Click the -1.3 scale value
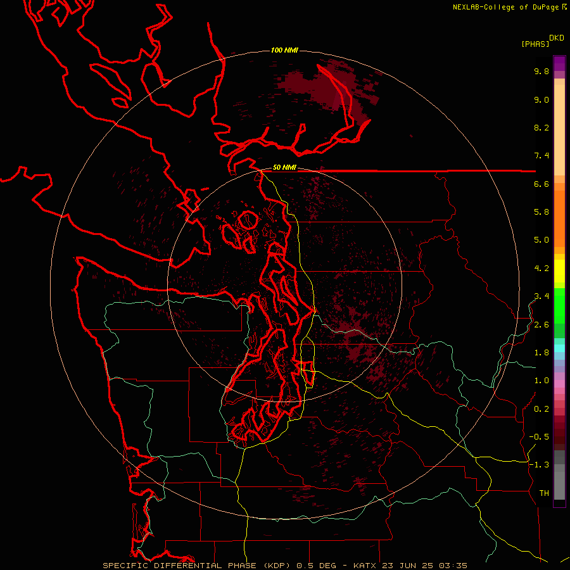Screen dimensions: 570x570 pyautogui.click(x=539, y=465)
